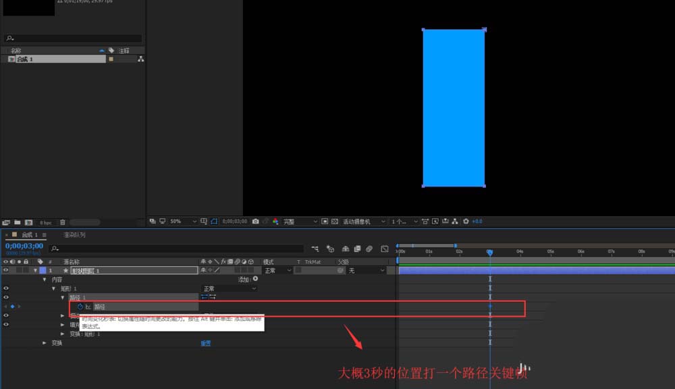The image size is (675, 389).
Task: Click the 合成 1 label color square
Action: 111,59
